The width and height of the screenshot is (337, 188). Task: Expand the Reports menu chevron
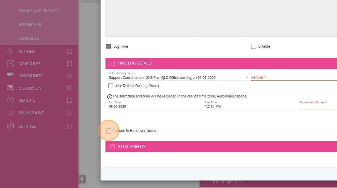pyautogui.click(x=70, y=100)
